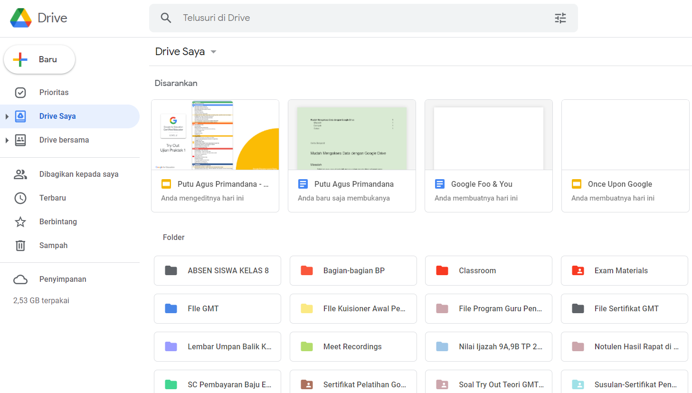Click the grey ABSEN SISWA KELAS 8 folder icon

pyautogui.click(x=171, y=270)
